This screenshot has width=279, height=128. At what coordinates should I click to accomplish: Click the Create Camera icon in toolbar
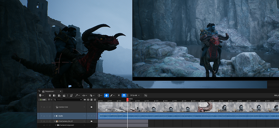(x=59, y=95)
